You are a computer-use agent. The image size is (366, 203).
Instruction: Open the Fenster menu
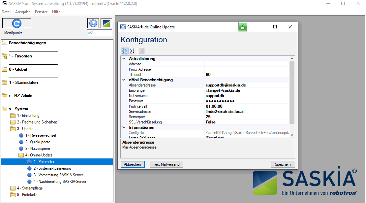click(x=41, y=12)
